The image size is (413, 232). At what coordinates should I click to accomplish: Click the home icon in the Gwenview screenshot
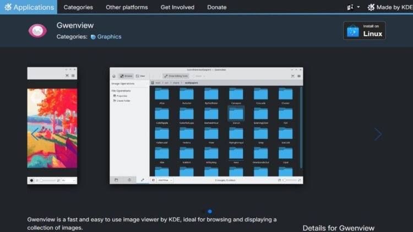click(114, 76)
